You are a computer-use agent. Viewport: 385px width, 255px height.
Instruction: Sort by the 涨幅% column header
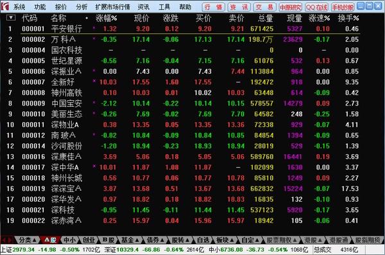pyautogui.click(x=107, y=18)
